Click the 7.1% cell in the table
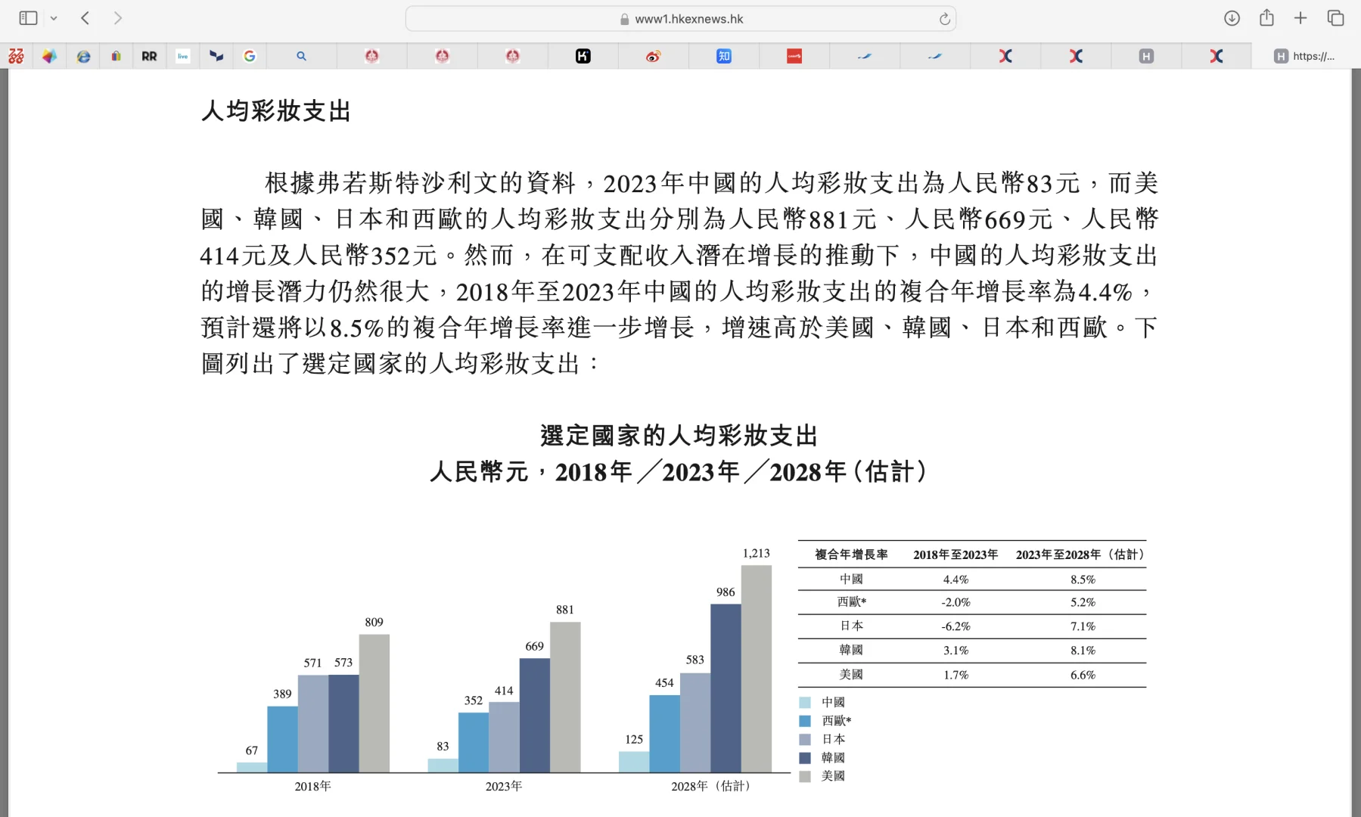The width and height of the screenshot is (1361, 817). click(x=1083, y=626)
